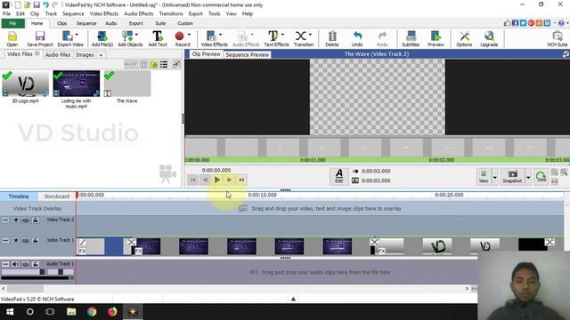Screen dimensions: 570x320
Task: Switch to the Audio Files bin tab
Action: tap(57, 55)
